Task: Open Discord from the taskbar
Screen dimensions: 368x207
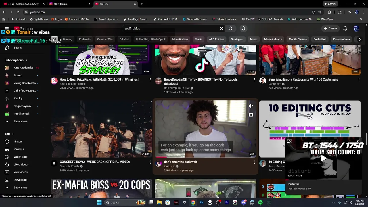Action: 244,202
